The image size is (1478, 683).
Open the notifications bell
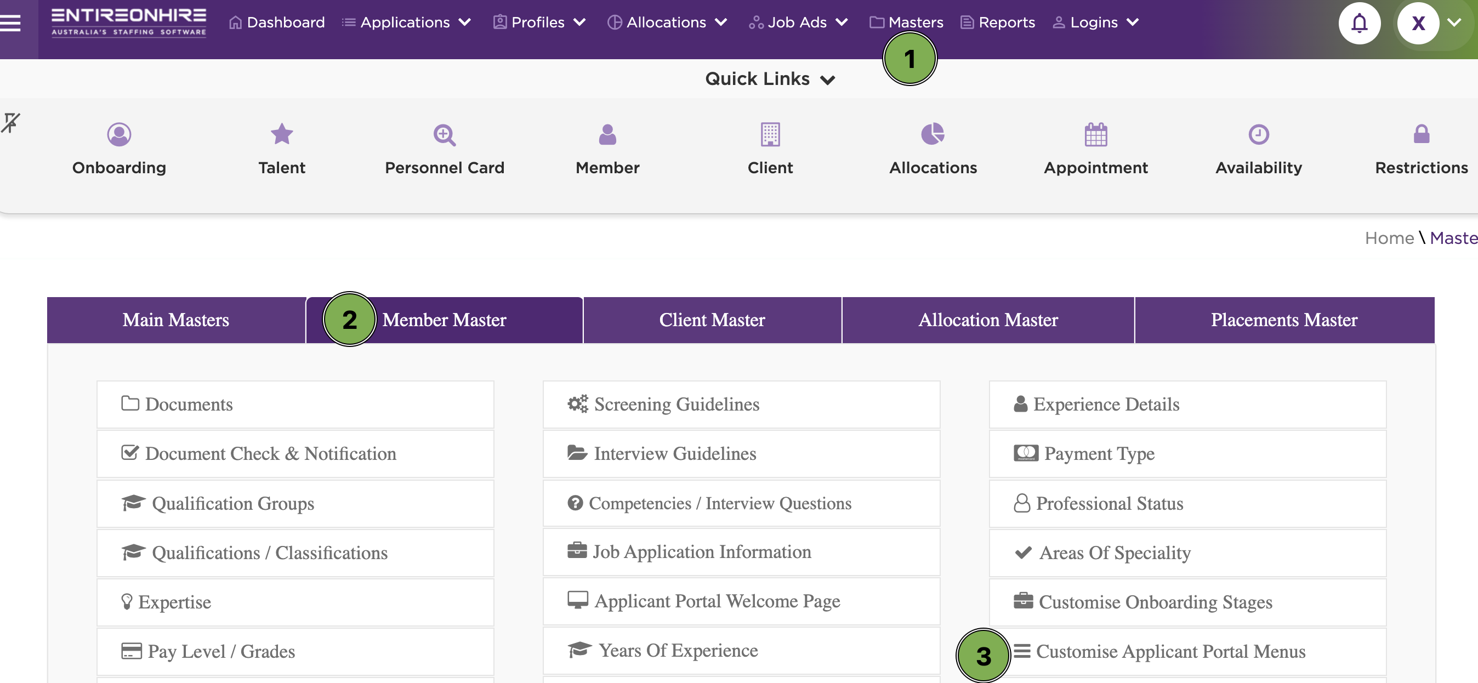pyautogui.click(x=1359, y=23)
